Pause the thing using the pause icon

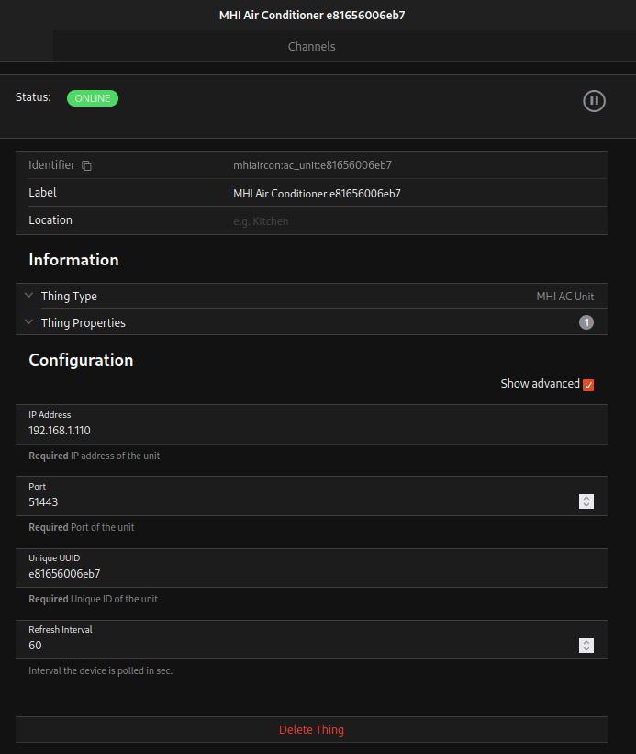coord(594,101)
